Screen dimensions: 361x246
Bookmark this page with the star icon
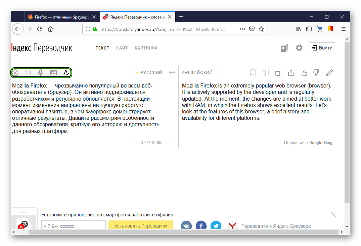tap(261, 29)
